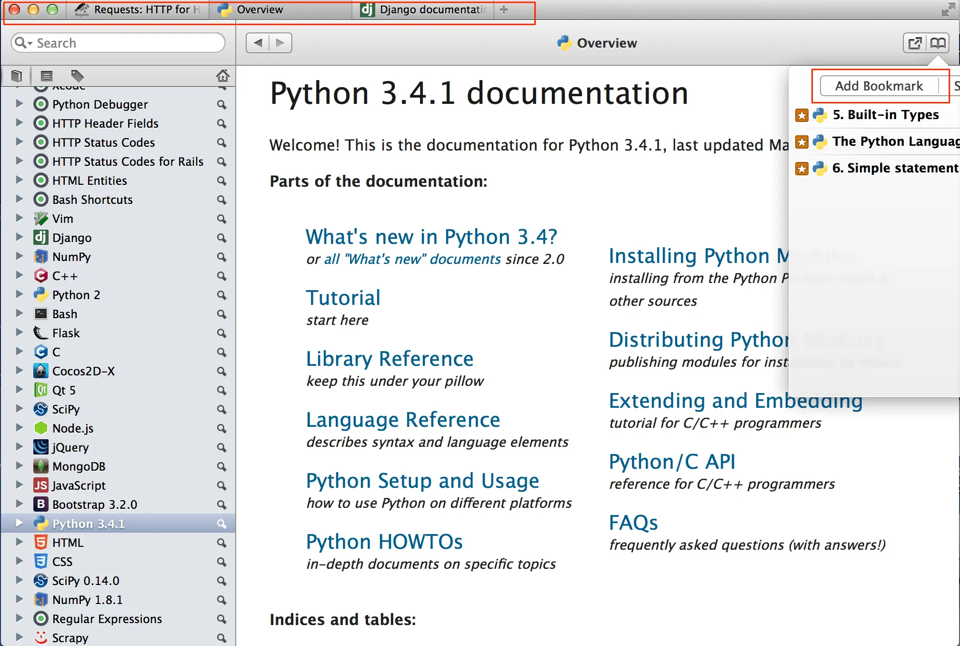This screenshot has width=960, height=646.
Task: Select the tags sidebar icon
Action: click(77, 76)
